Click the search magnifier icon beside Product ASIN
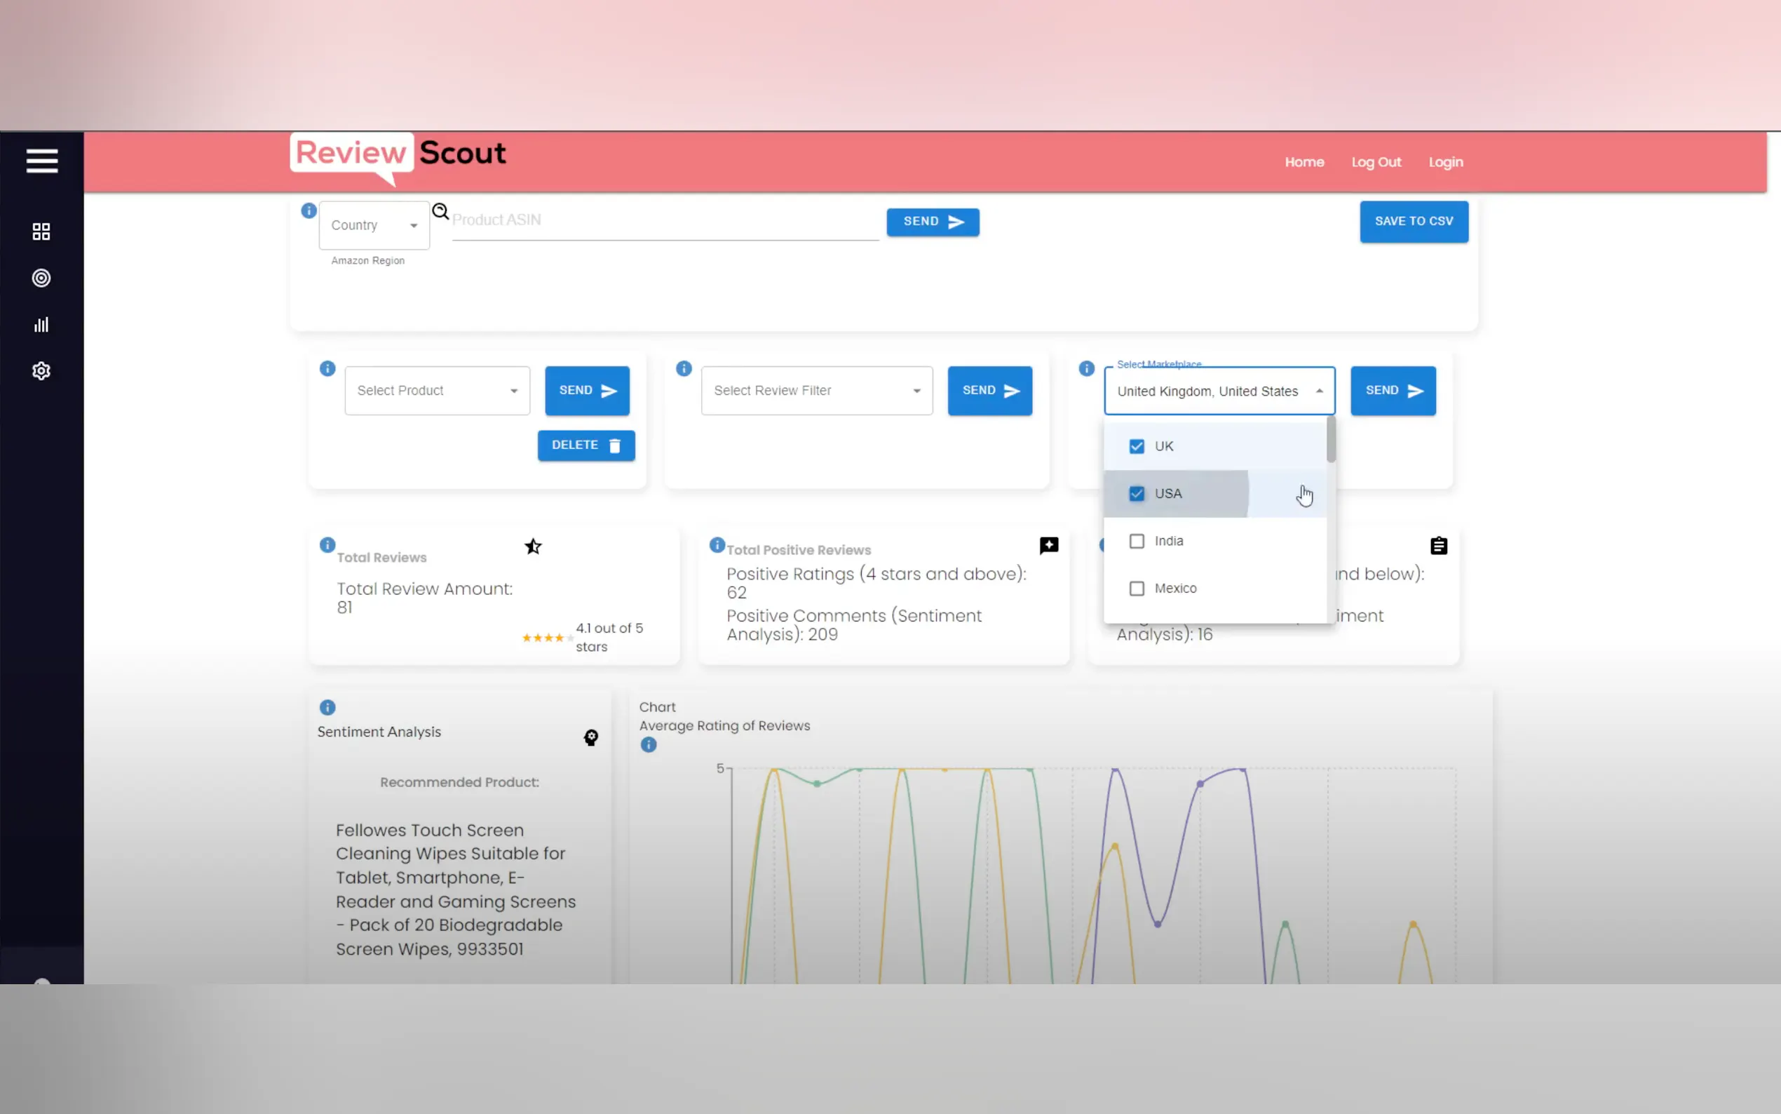This screenshot has width=1781, height=1114. 440,211
